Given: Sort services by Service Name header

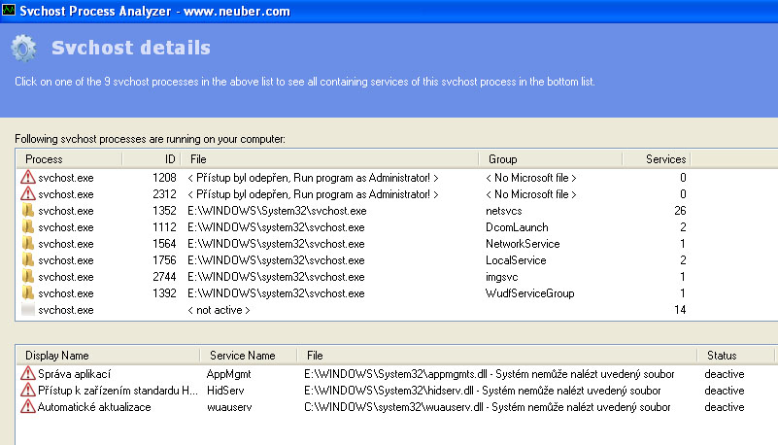Looking at the screenshot, I should 248,356.
